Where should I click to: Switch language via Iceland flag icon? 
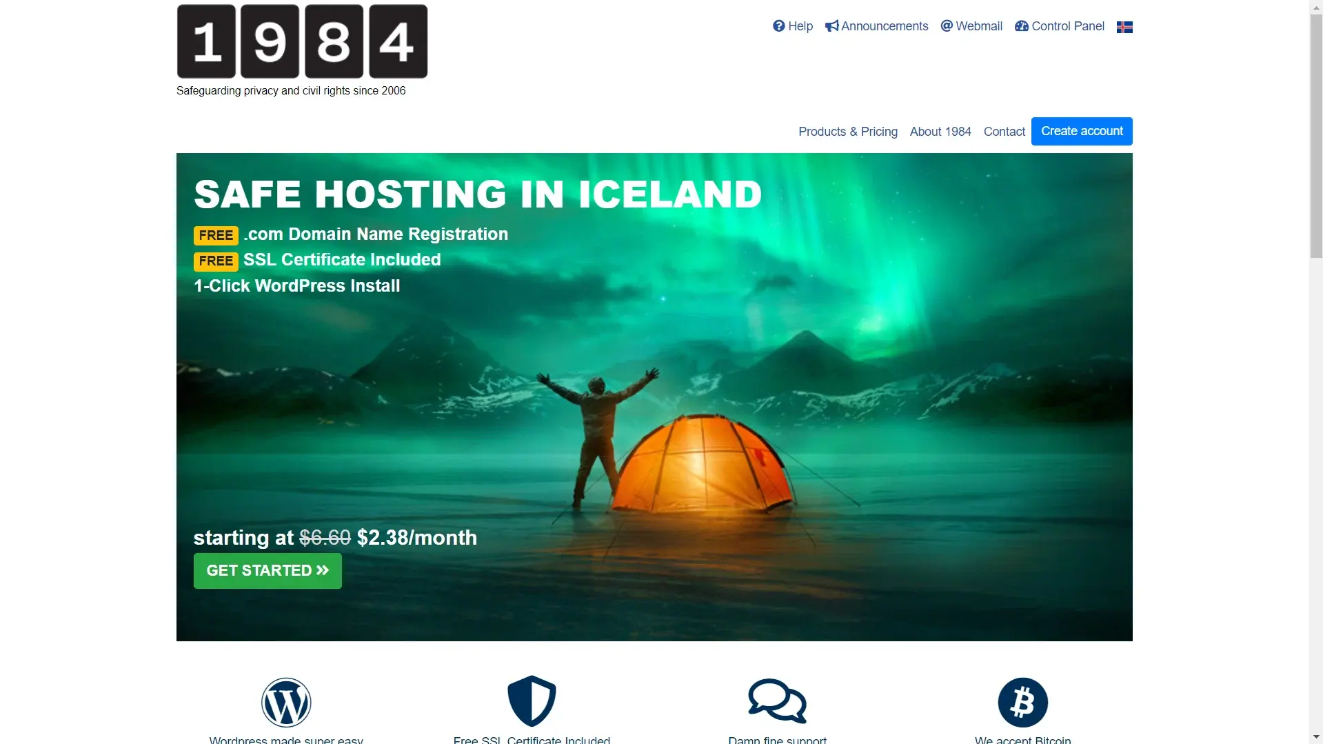point(1124,27)
